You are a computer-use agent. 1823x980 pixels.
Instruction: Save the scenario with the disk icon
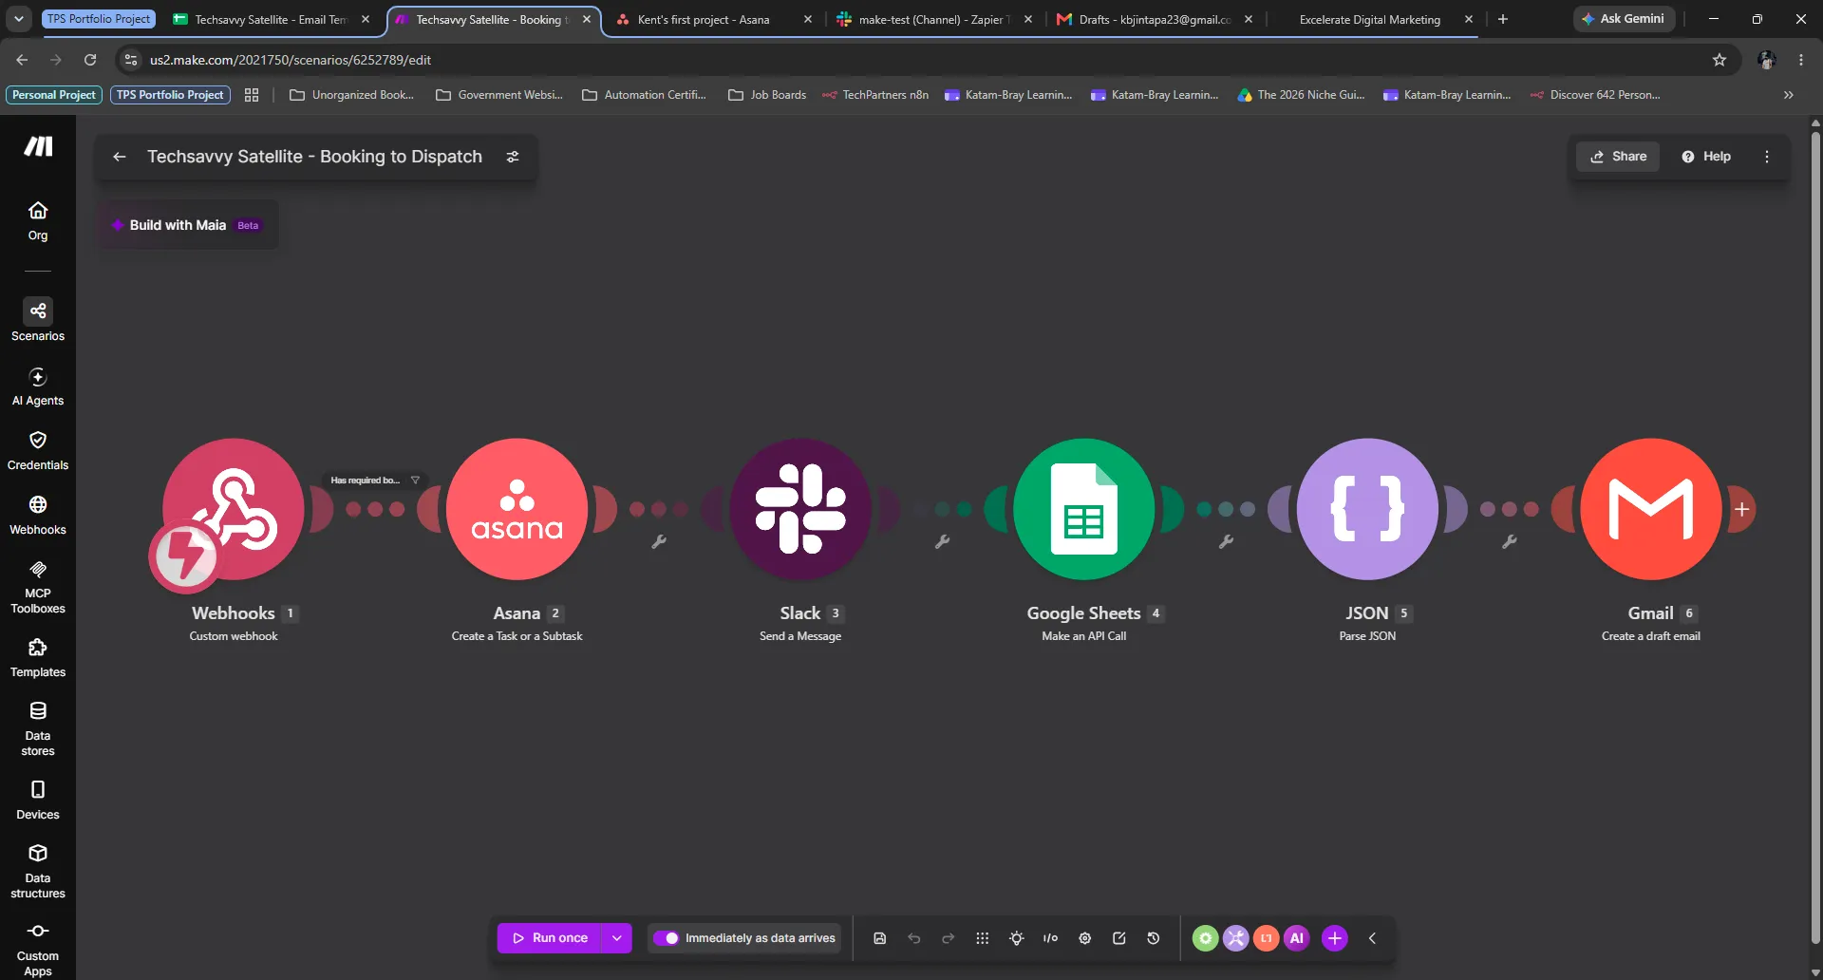click(x=880, y=938)
